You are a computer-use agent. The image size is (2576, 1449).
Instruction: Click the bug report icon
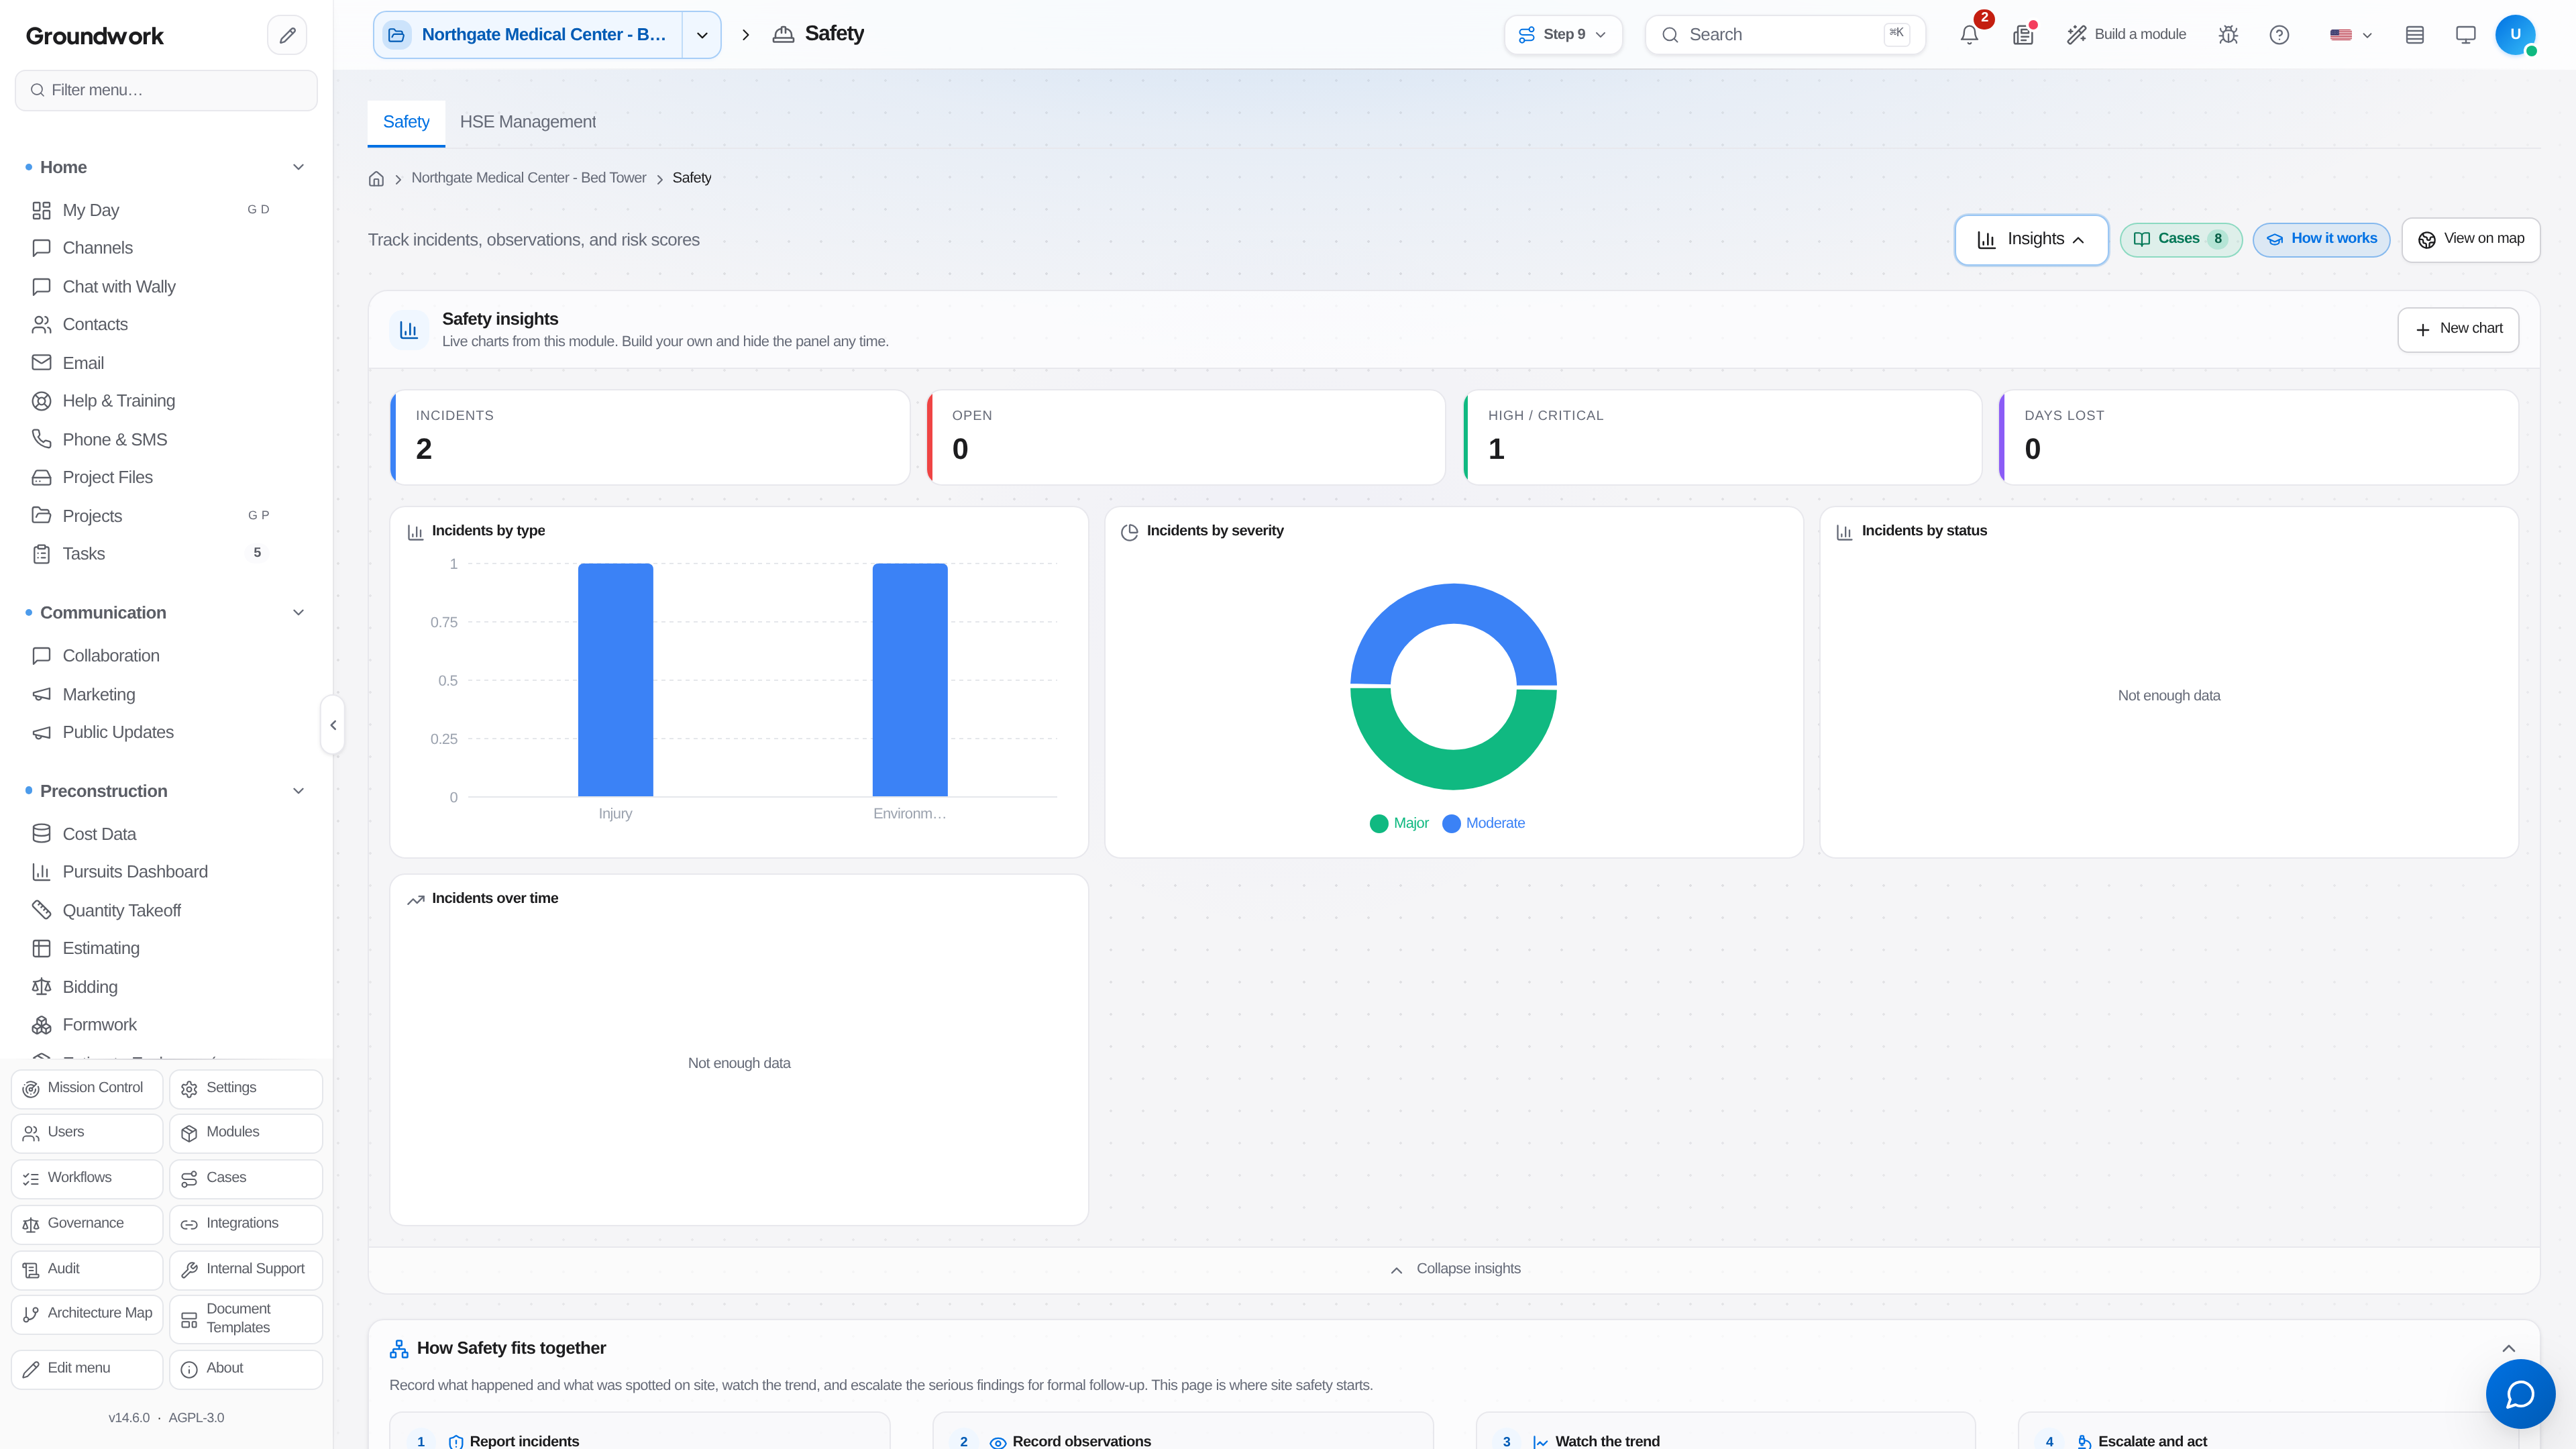pos(2228,35)
